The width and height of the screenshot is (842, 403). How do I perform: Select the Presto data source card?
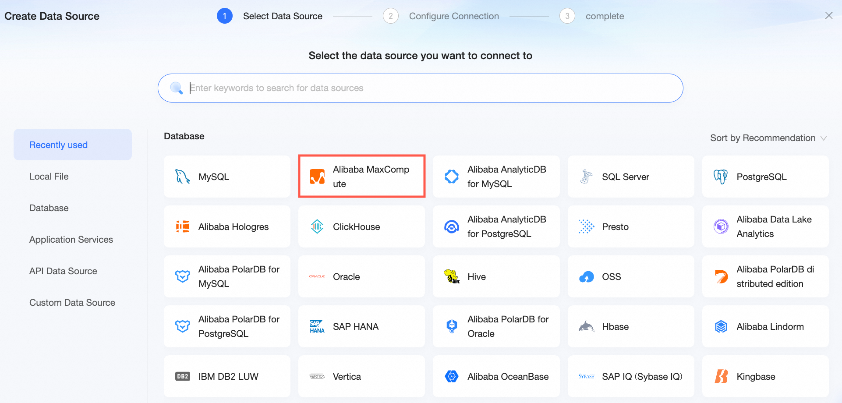(631, 226)
